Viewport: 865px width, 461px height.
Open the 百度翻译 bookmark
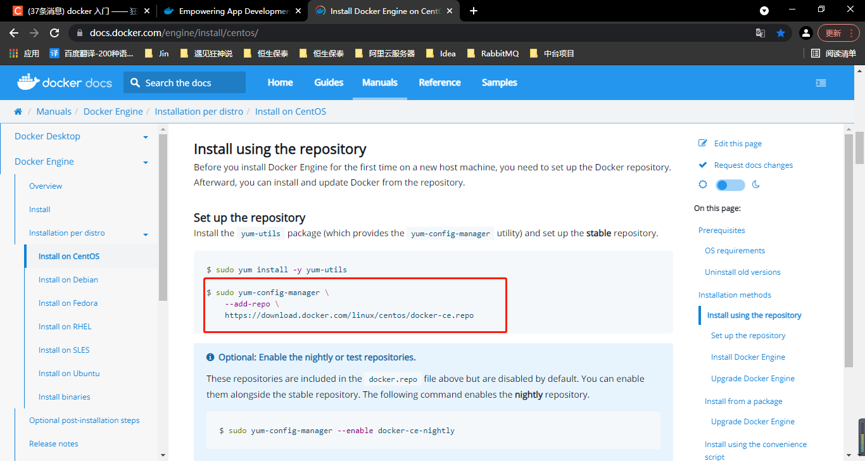[92, 53]
